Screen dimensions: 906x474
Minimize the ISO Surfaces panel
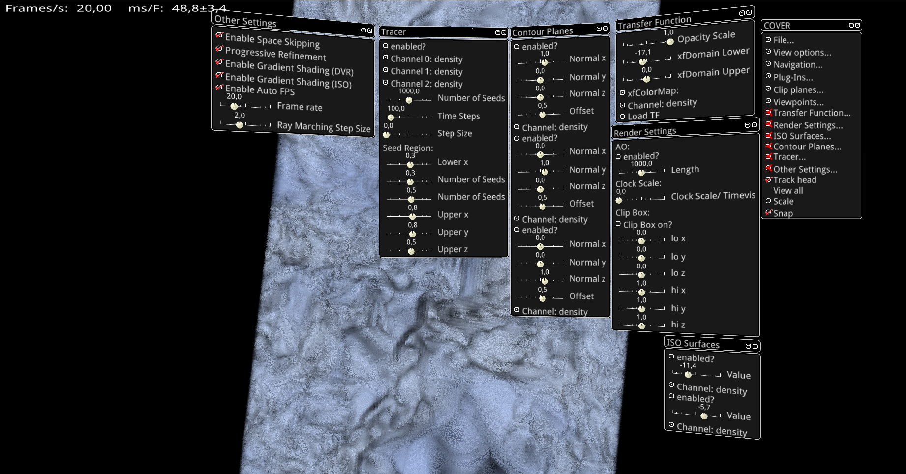tap(749, 346)
